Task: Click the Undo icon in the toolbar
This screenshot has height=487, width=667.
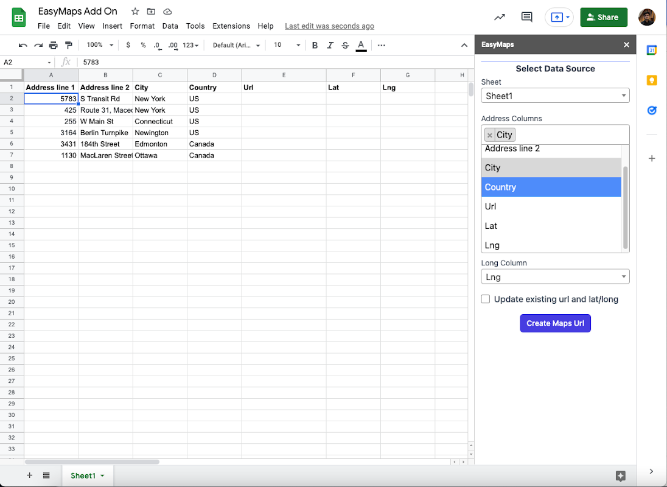Action: click(x=23, y=45)
